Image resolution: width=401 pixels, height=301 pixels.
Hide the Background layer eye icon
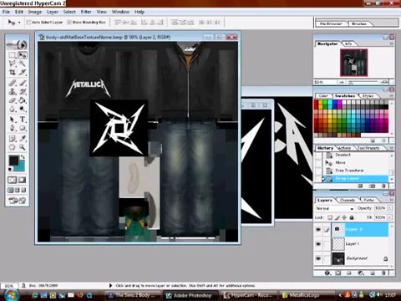(x=318, y=258)
